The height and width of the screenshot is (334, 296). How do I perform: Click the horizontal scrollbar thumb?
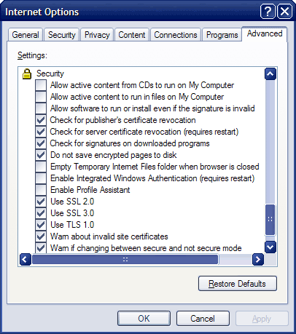click(x=125, y=260)
